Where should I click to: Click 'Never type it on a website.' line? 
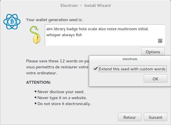pos(62,98)
